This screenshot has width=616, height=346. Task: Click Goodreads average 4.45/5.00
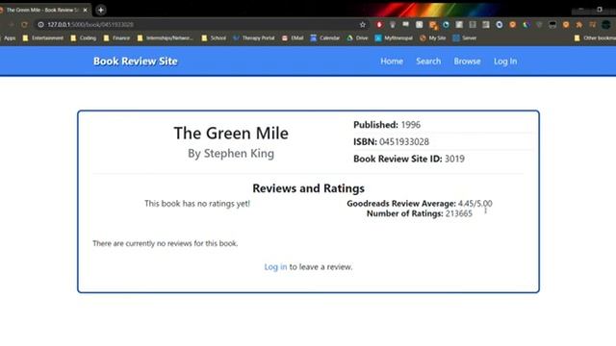(x=475, y=203)
